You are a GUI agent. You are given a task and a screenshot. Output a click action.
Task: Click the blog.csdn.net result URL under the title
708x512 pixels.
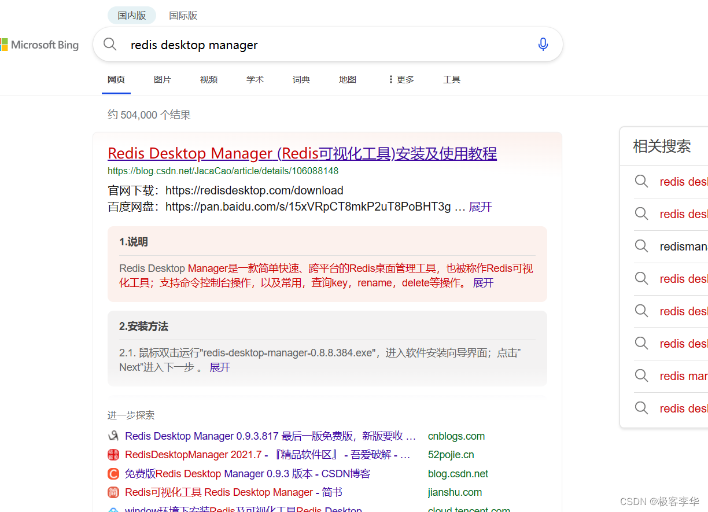[223, 171]
